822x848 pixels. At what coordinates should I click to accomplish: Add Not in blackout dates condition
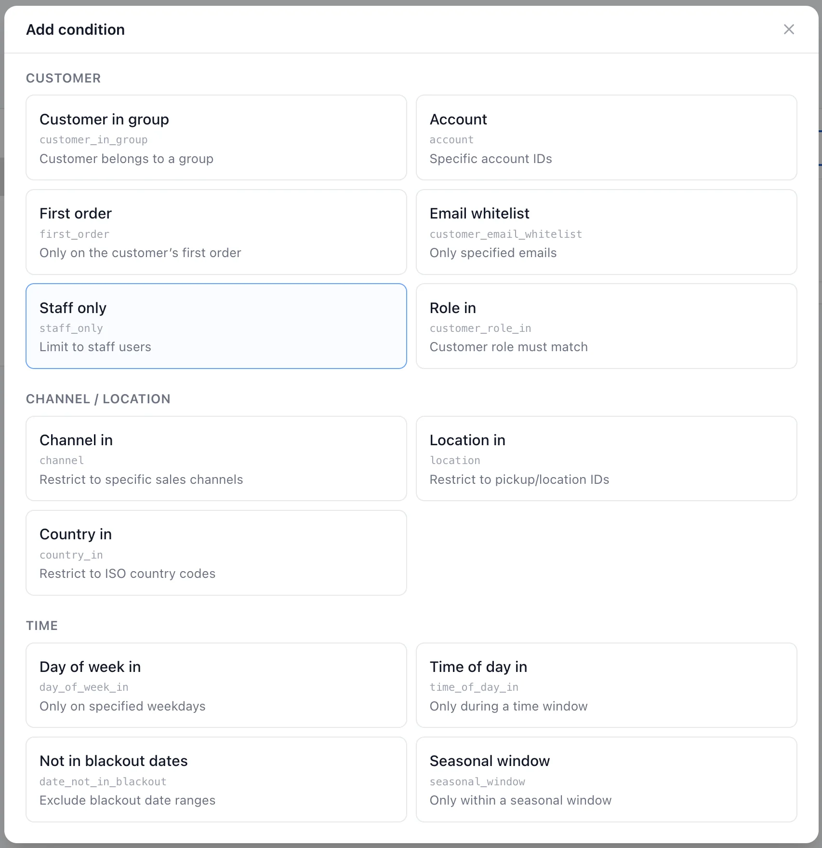[x=216, y=780]
